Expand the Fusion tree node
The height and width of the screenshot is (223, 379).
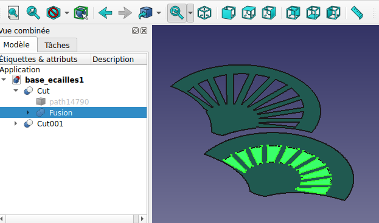[x=27, y=112]
